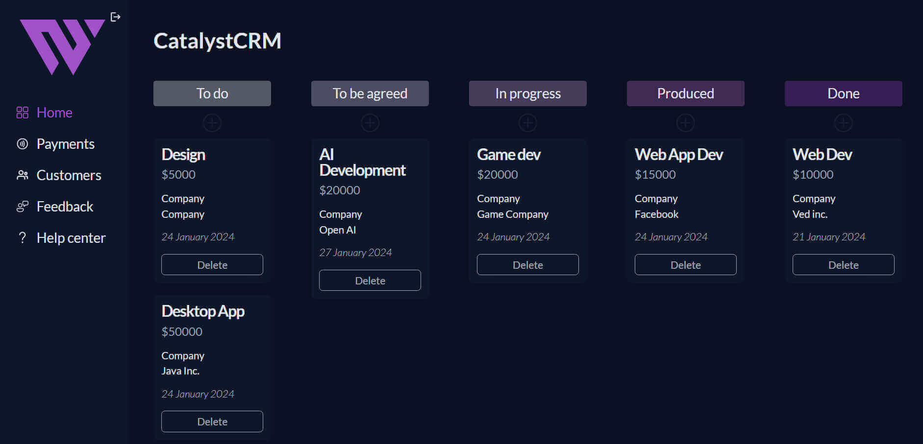The height and width of the screenshot is (444, 923).
Task: Delete the Desktop App card
Action: pyautogui.click(x=212, y=421)
